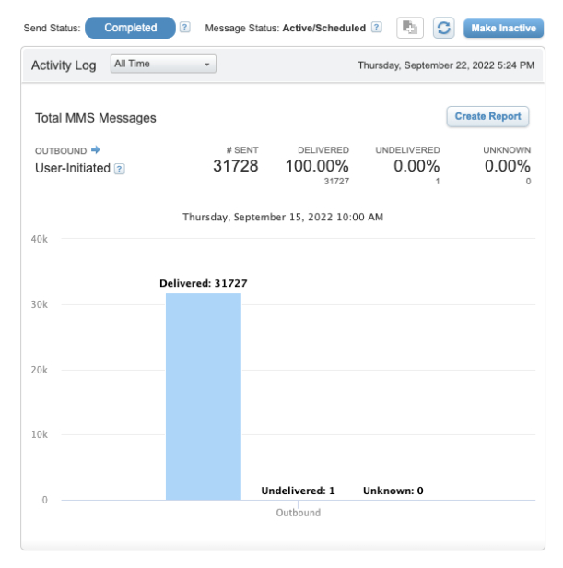Click the 'Undelivered: 1' chart label
This screenshot has width=563, height=568.
pos(298,491)
